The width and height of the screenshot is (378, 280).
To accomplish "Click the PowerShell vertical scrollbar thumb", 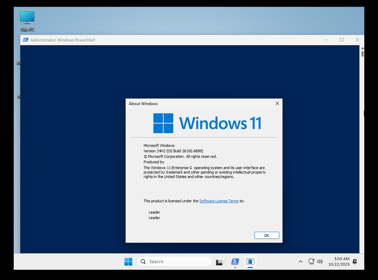I will [x=362, y=54].
